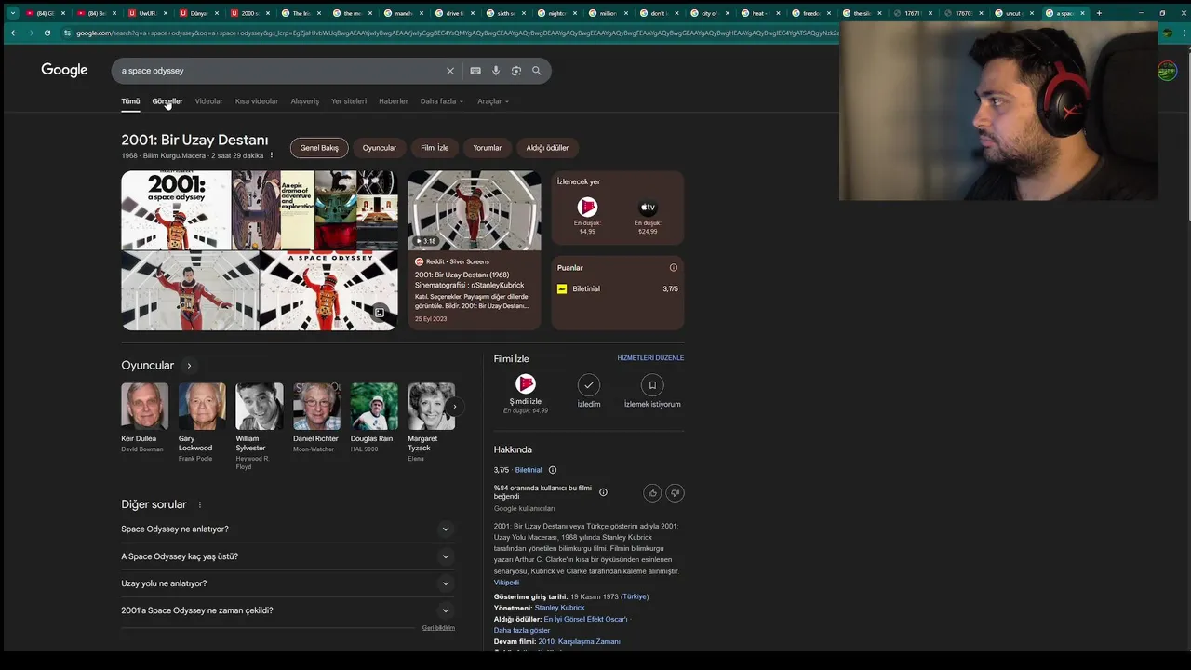The image size is (1191, 670).
Task: Open the Biletinial rating row in Puanlar
Action: 617,289
